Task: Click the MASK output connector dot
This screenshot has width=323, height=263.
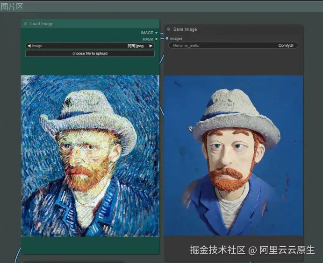Action: point(156,39)
